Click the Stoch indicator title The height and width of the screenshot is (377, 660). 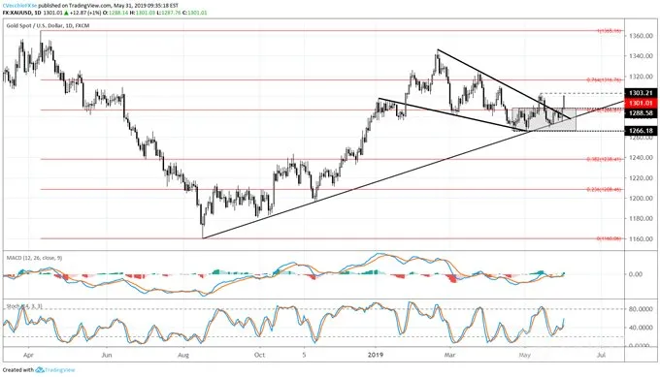pyautogui.click(x=24, y=307)
